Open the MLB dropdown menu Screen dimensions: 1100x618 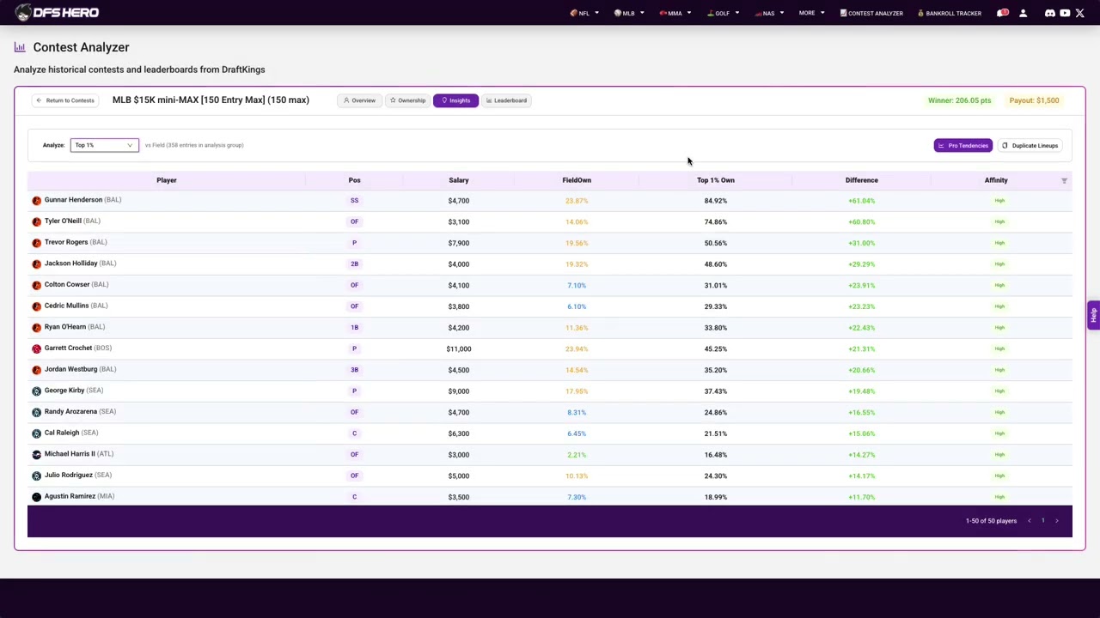click(x=629, y=13)
